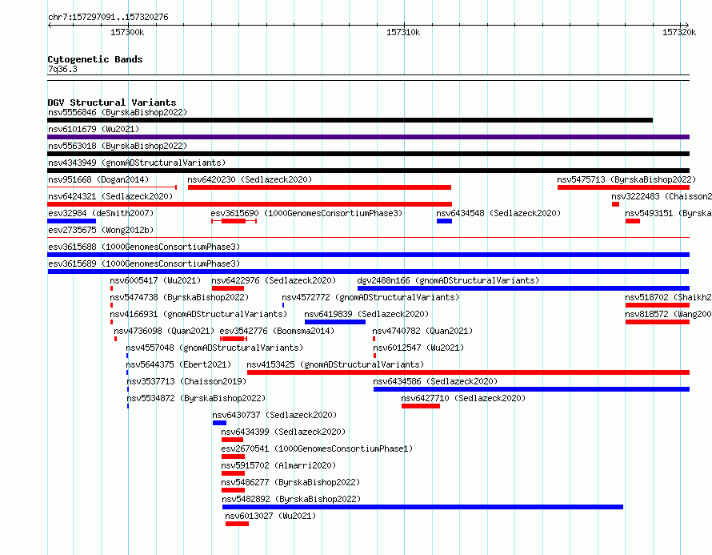Click the 157310k ruler tick label

click(x=403, y=32)
